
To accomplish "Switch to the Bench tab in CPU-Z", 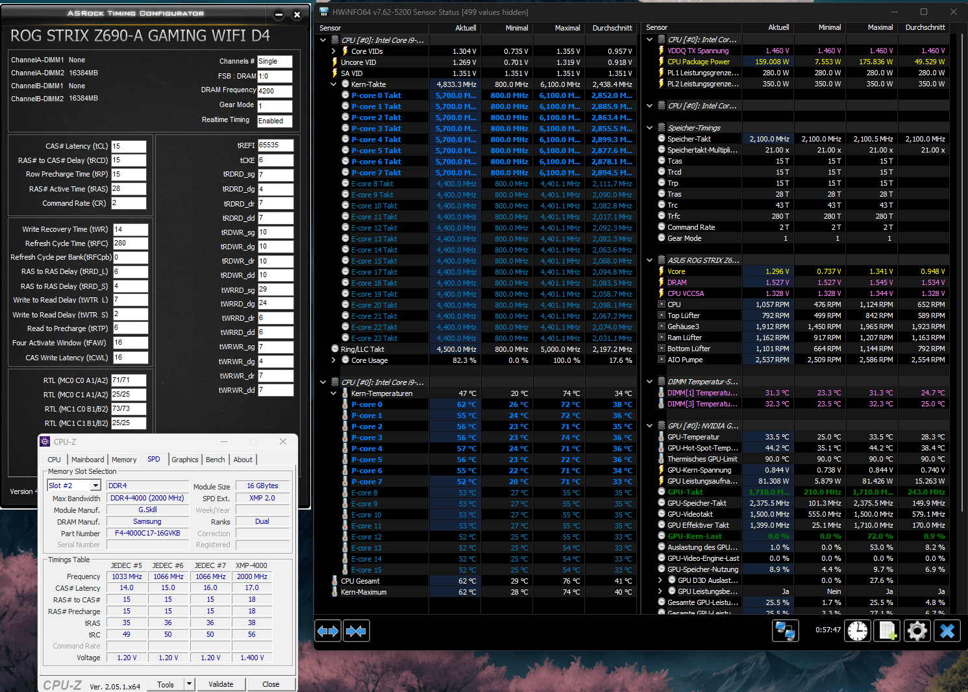I will coord(216,459).
